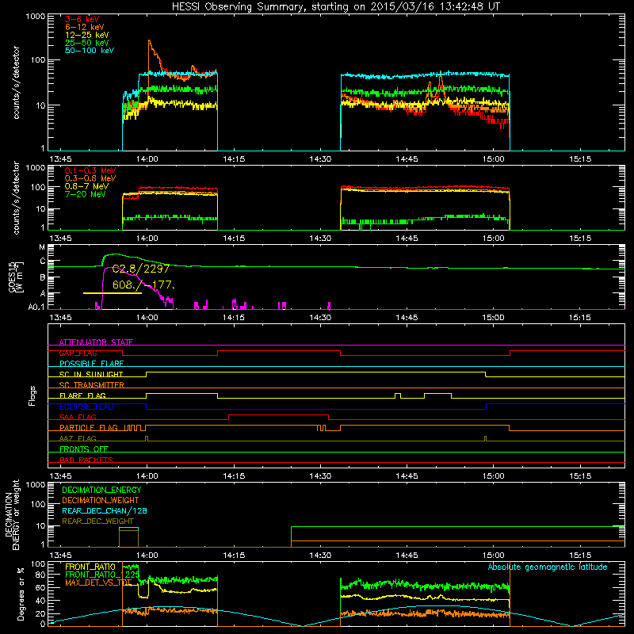634x634 pixels.
Task: Select the FLARE_FLAG label
Action: (x=82, y=395)
